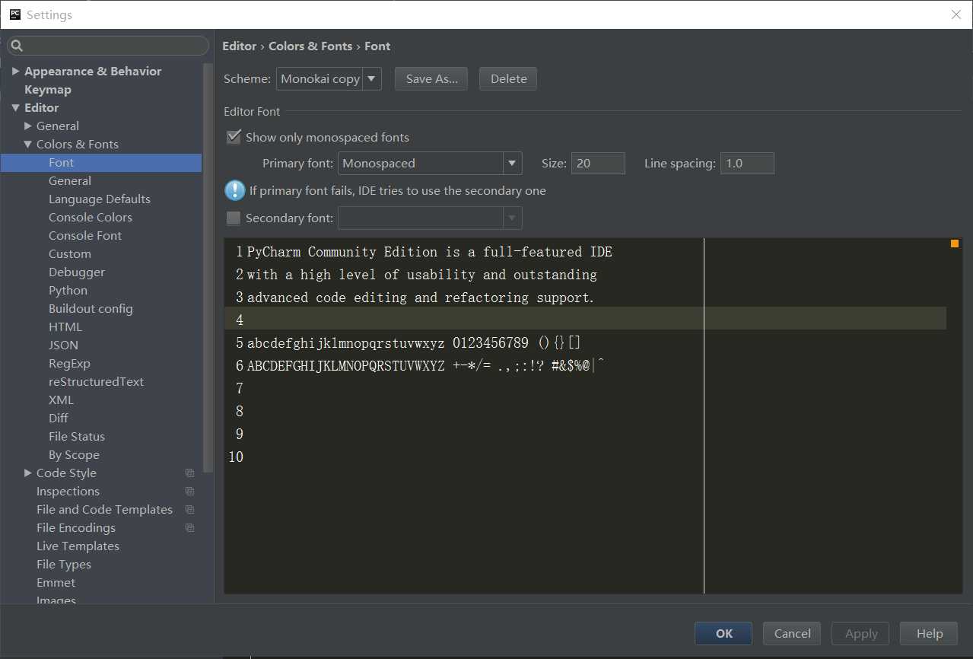This screenshot has width=973, height=659.
Task: Click the blue info icon about secondary font
Action: point(235,190)
